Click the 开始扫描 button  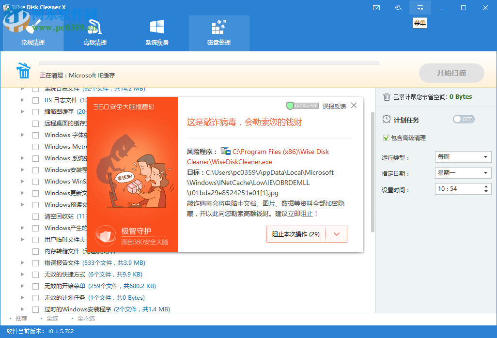click(451, 73)
